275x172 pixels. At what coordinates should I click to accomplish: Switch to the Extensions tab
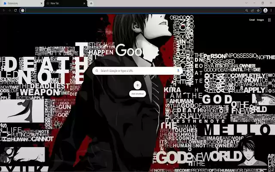click(x=22, y=3)
